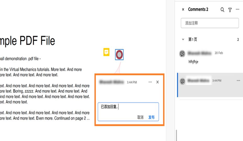Click the comments panel scrollbar
243x141 pixels.
click(176, 135)
